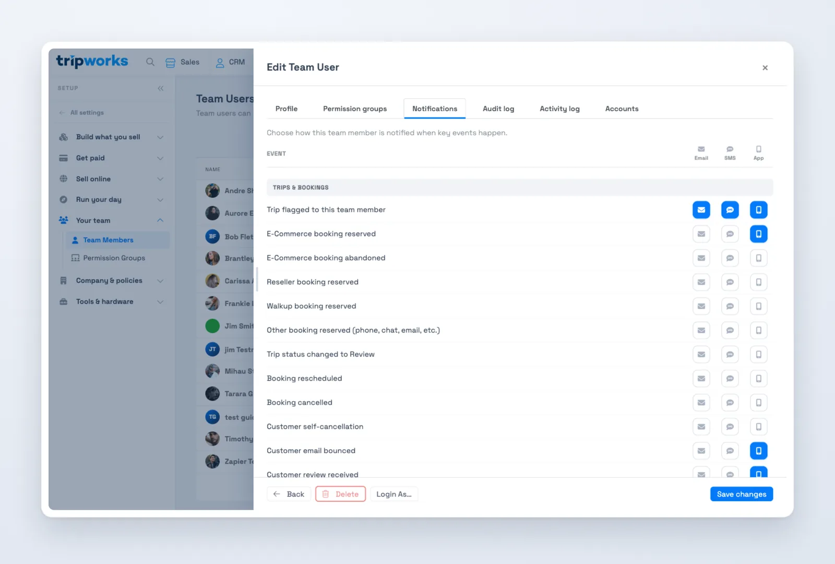
Task: Click the Company & policies building icon
Action: [x=64, y=280]
